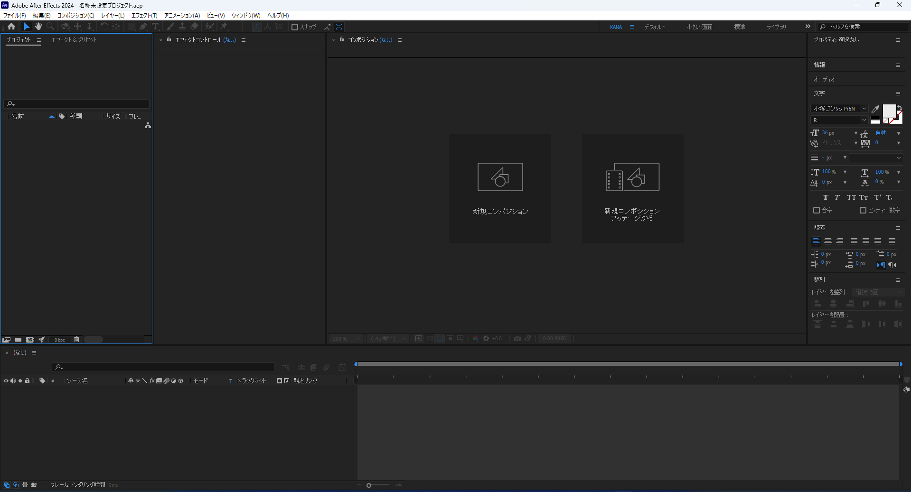
Task: Click the Project panel search field
Action: click(x=77, y=104)
